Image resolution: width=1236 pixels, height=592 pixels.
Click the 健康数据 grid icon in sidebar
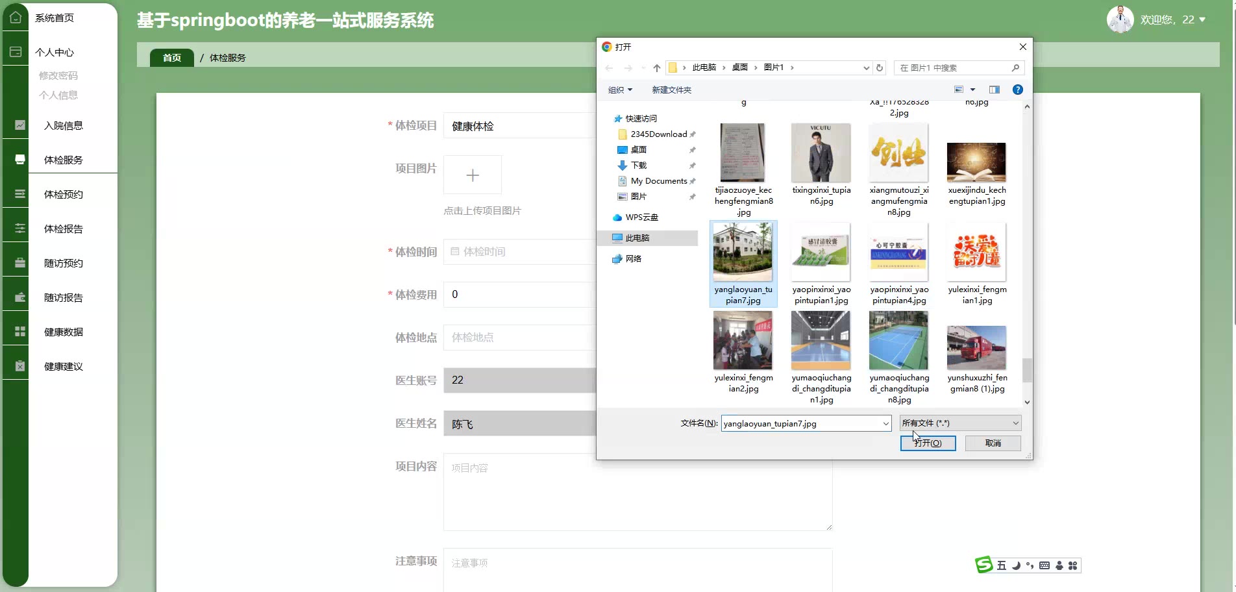(x=20, y=332)
